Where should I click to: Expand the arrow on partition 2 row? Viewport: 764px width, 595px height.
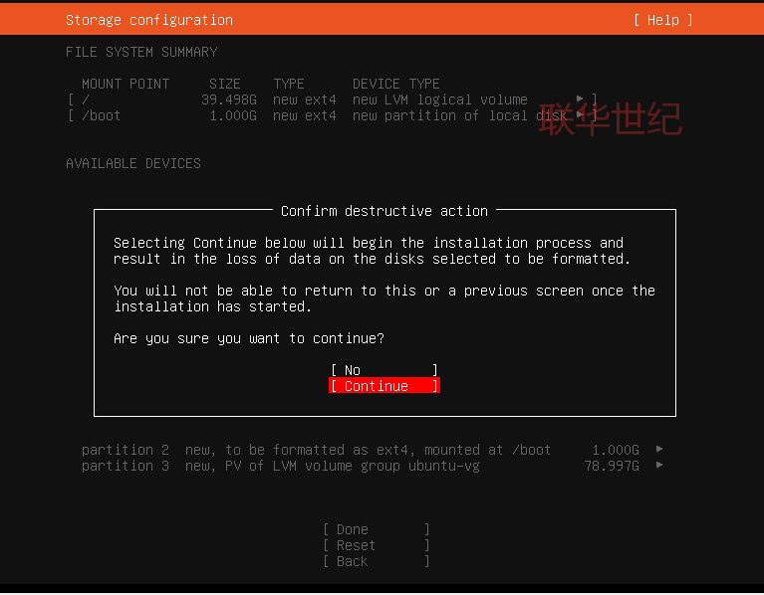659,449
